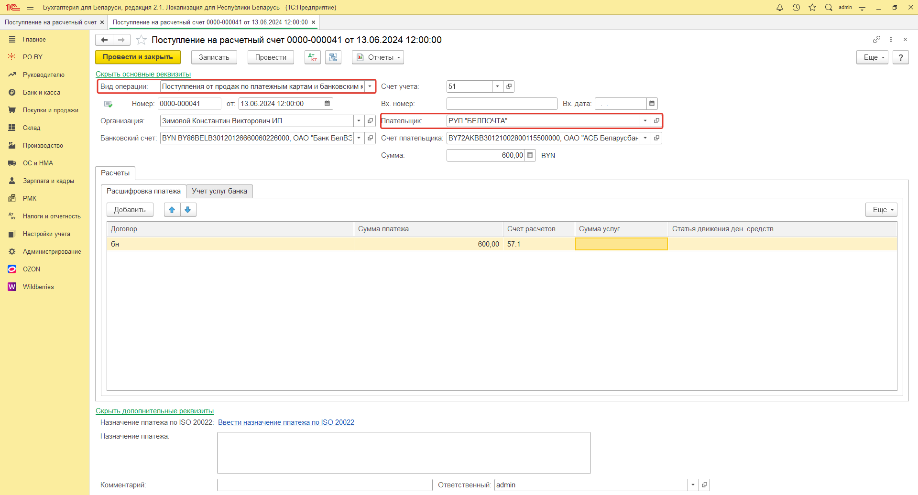Click the Комментарий input field
918x495 pixels.
325,485
